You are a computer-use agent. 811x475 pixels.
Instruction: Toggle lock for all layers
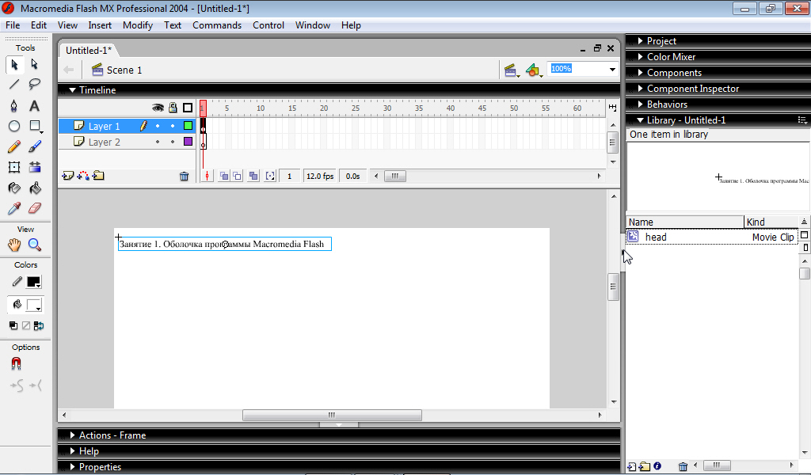click(173, 108)
